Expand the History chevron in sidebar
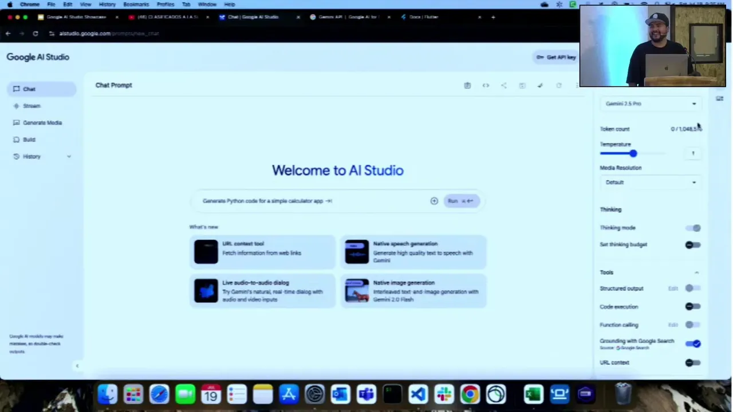 pos(69,157)
